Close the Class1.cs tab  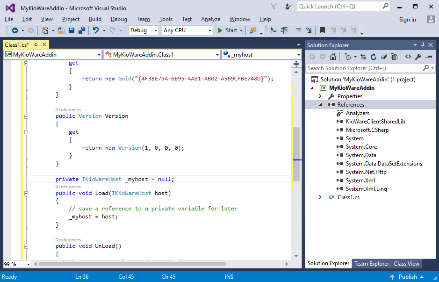coord(44,44)
